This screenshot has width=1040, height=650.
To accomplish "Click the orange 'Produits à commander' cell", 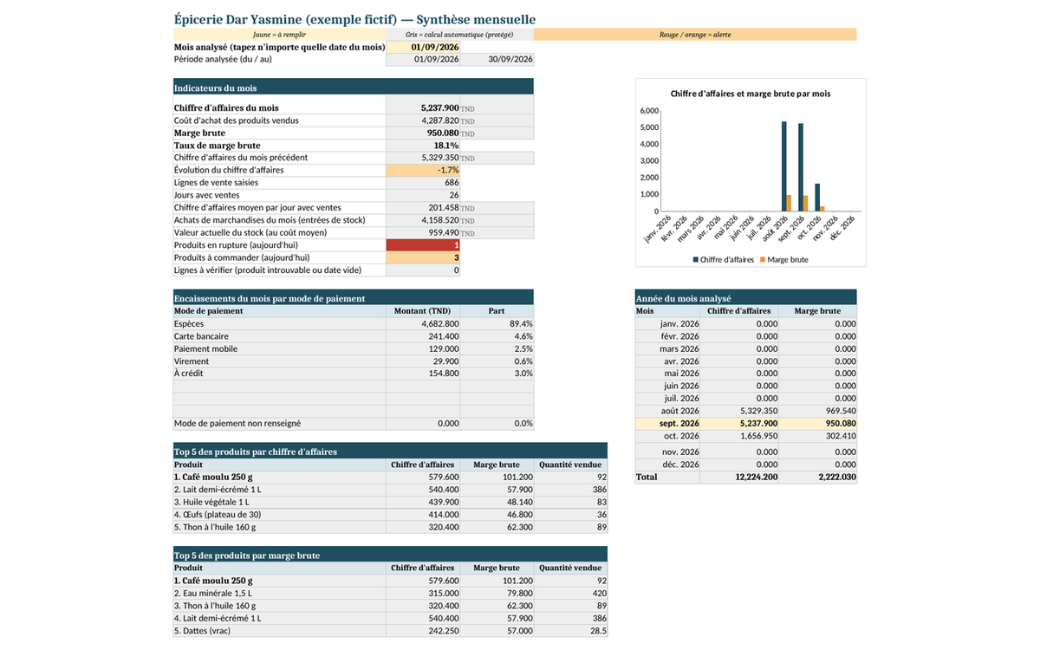I will (423, 257).
